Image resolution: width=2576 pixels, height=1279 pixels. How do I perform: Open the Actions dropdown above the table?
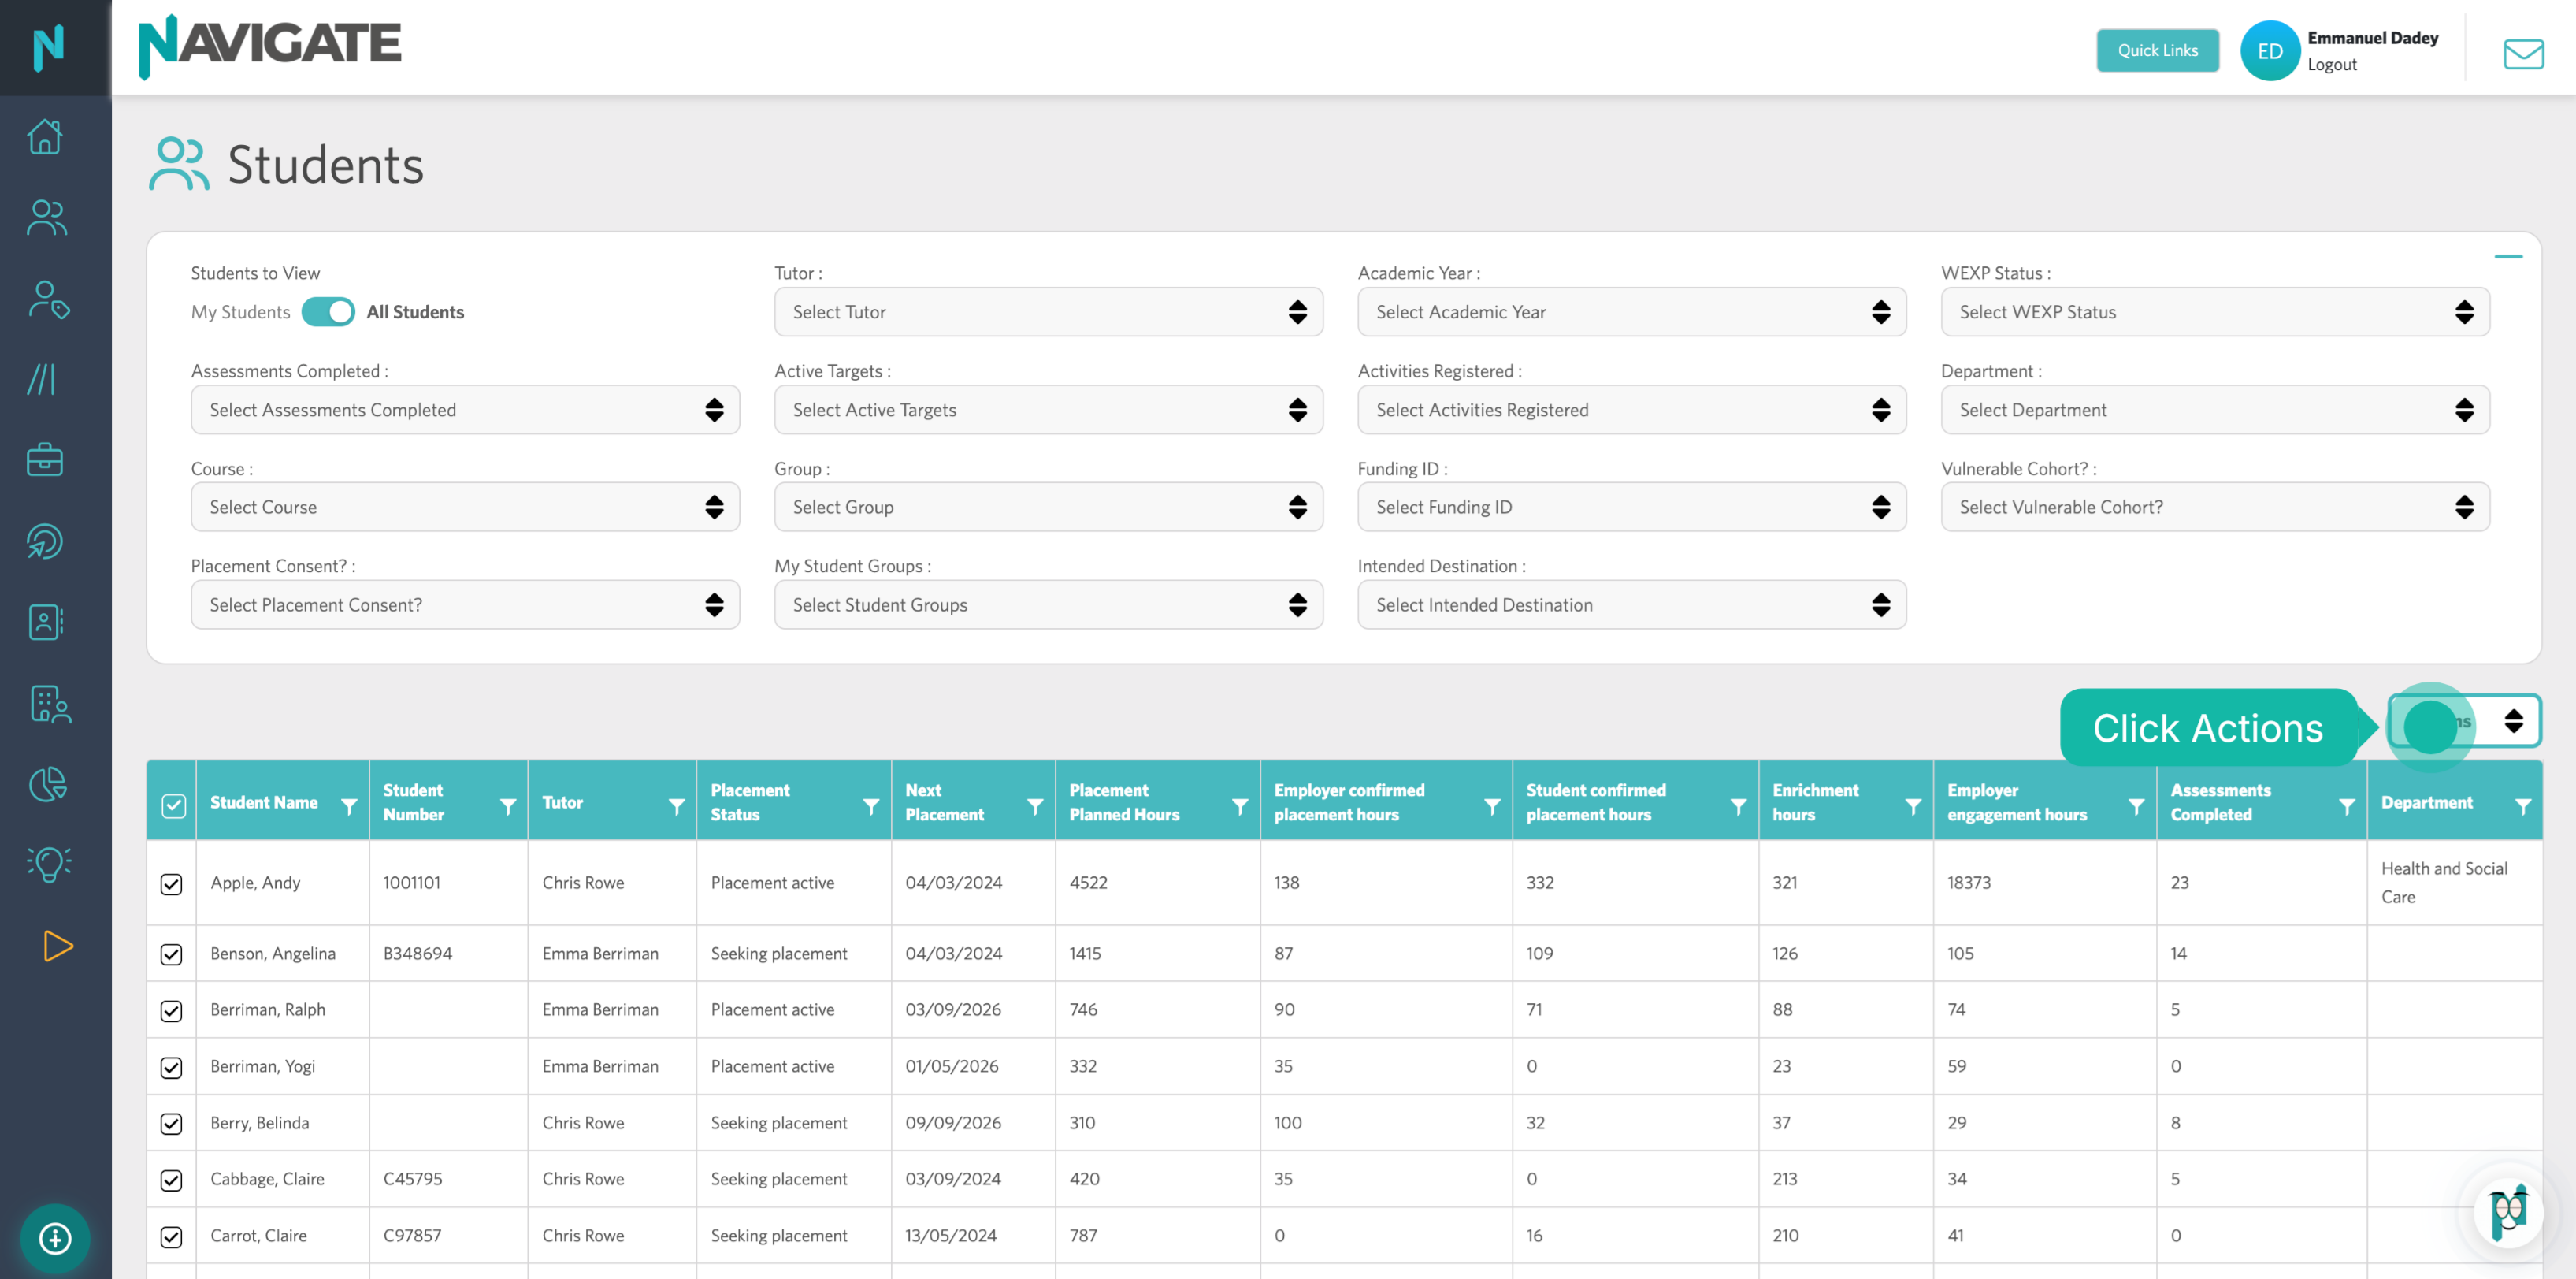(2464, 721)
